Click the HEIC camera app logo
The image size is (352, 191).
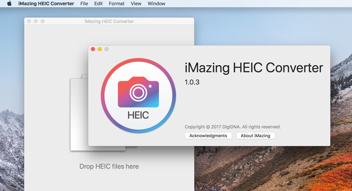pos(138,96)
